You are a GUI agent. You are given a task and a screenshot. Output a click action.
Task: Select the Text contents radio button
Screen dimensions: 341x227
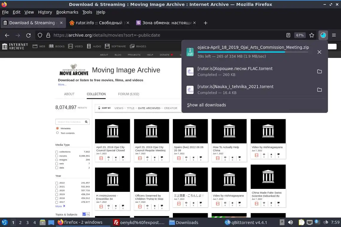coord(57,133)
